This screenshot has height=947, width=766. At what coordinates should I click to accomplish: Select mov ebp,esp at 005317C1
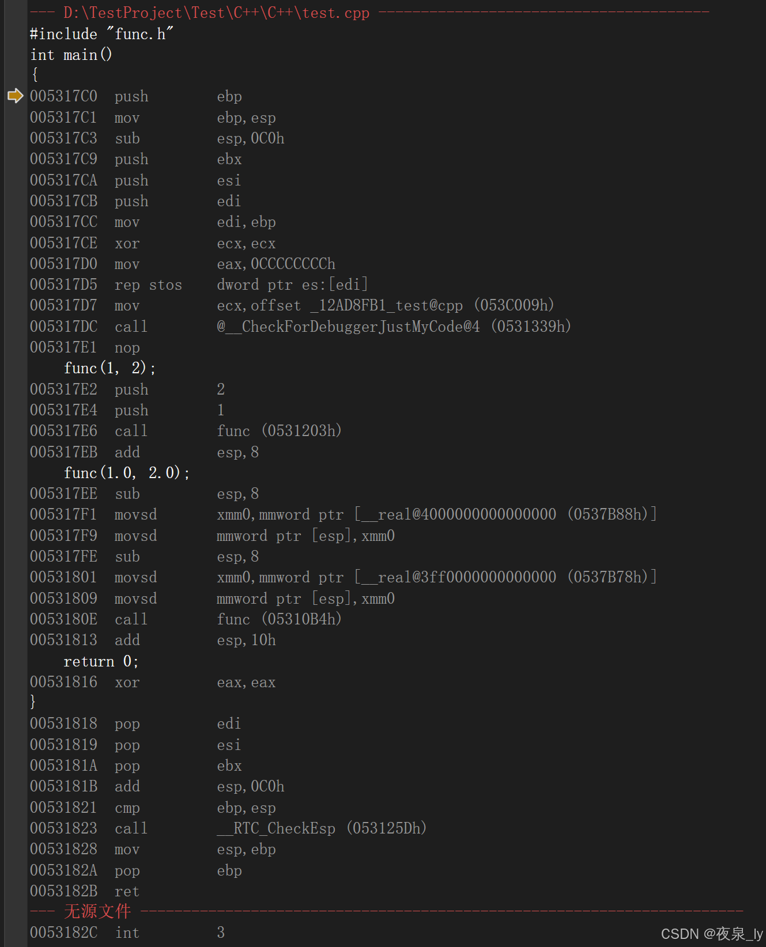(153, 118)
